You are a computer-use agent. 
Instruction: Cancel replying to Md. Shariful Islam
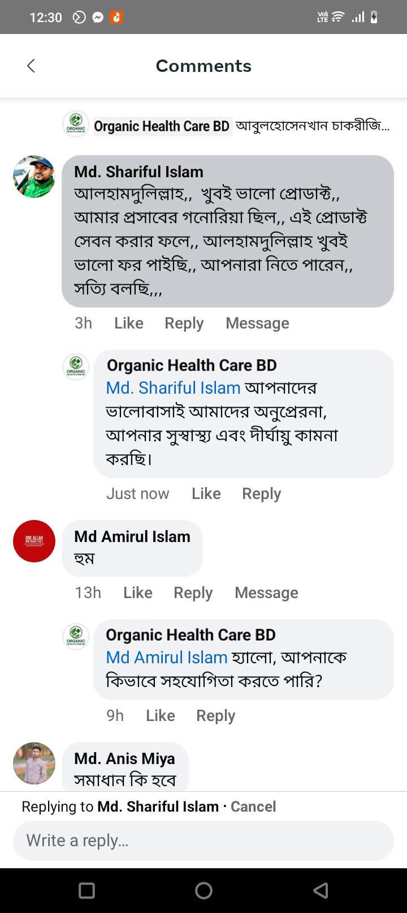pos(253,807)
